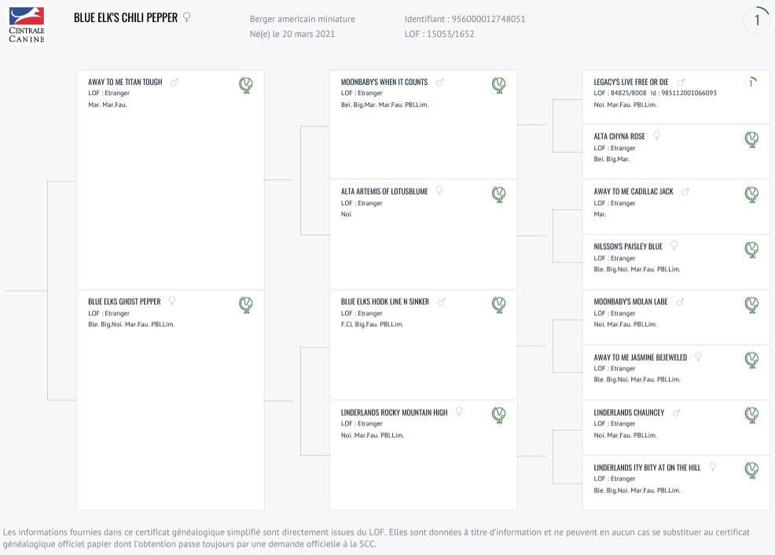The width and height of the screenshot is (775, 555).
Task: Open the Away To Me Jasmine Bejeweled entry
Action: [x=641, y=358]
